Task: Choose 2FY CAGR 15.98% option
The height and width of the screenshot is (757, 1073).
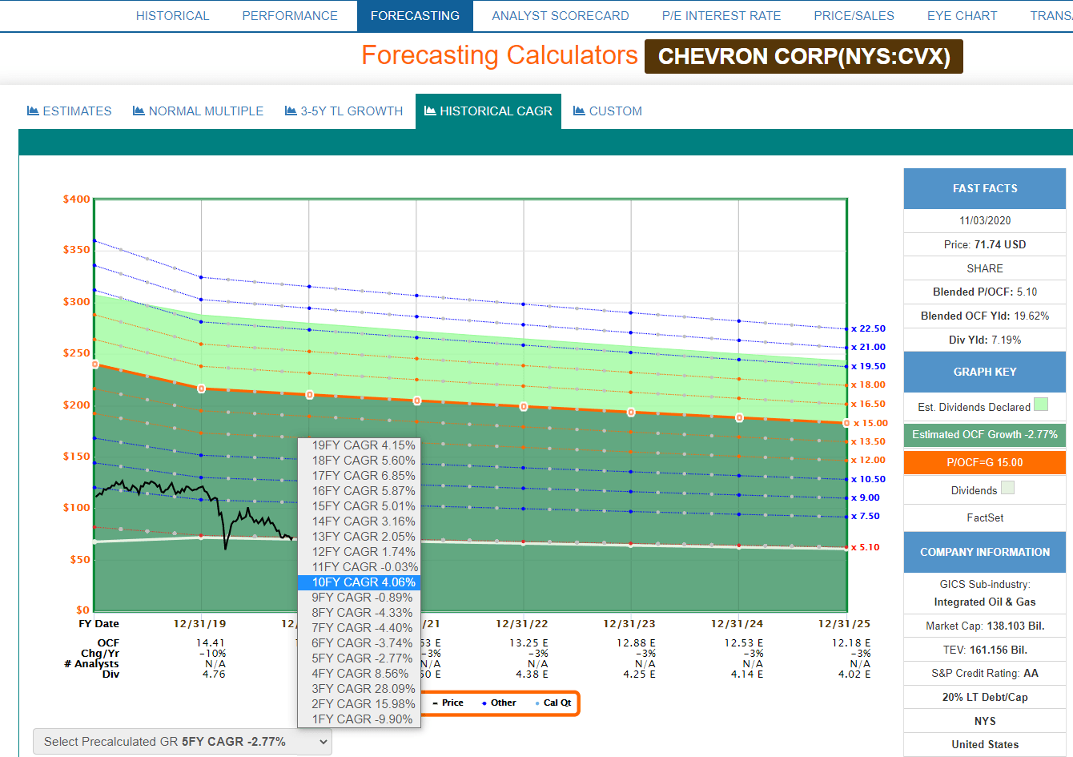Action: [359, 704]
